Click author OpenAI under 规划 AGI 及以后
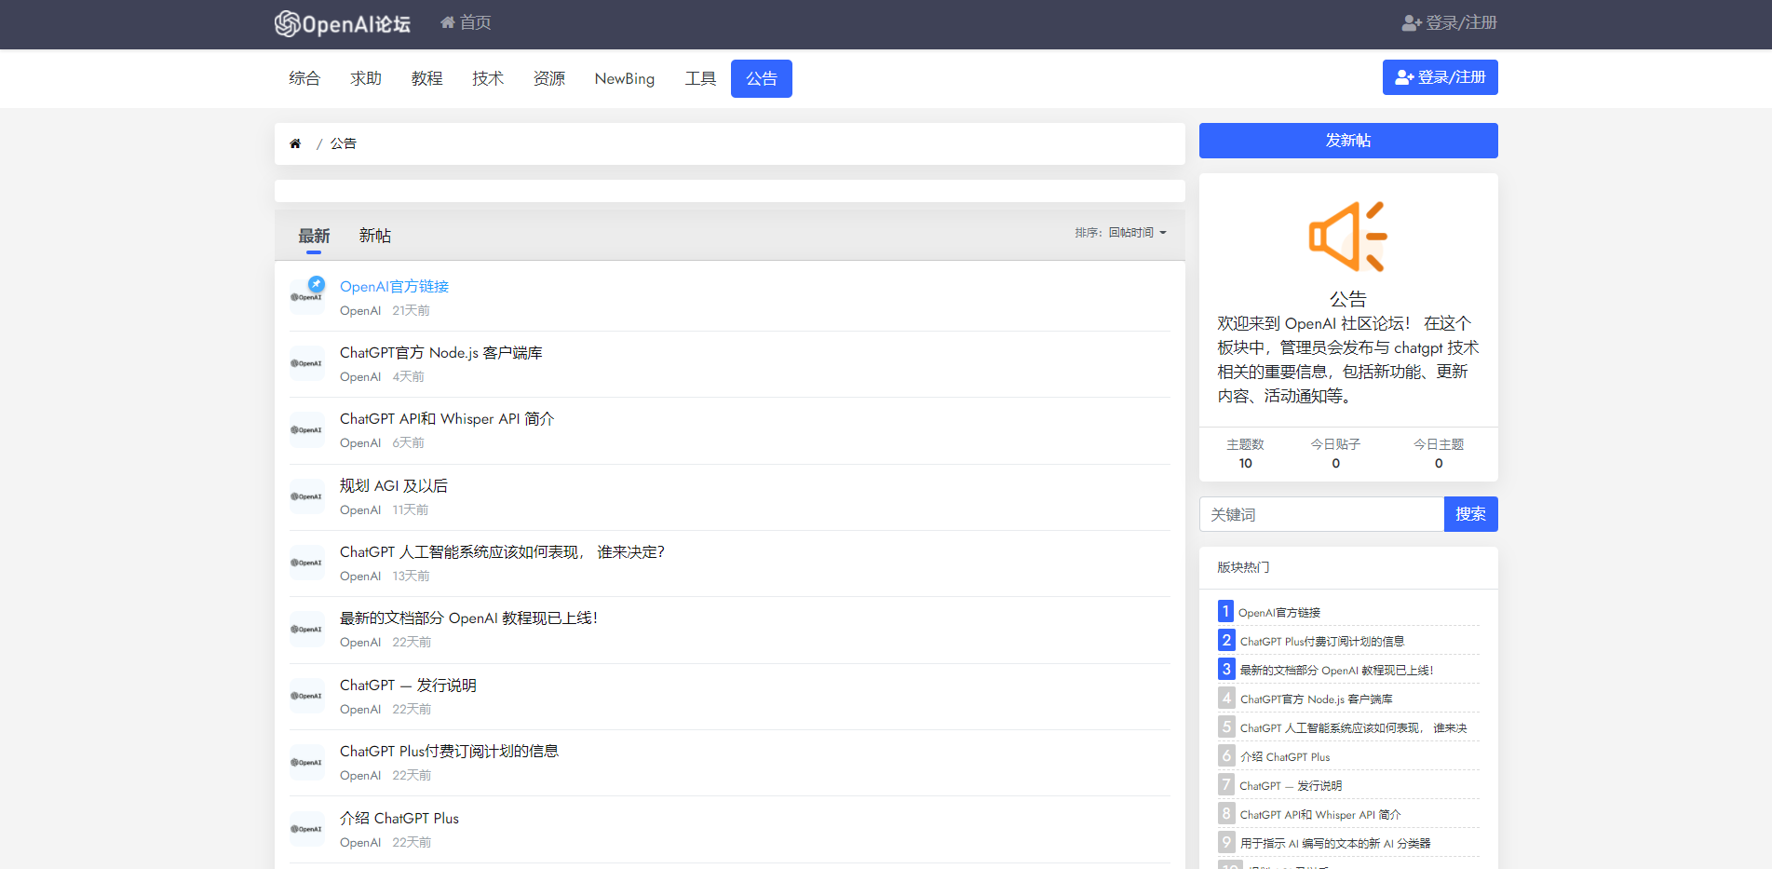This screenshot has height=869, width=1772. coord(360,510)
